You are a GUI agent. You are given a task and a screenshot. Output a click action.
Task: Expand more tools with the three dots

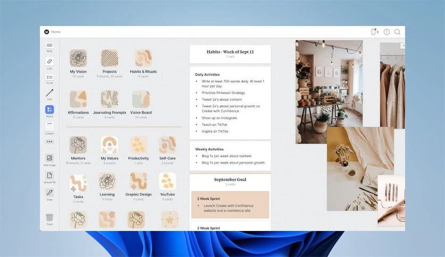coord(50,142)
